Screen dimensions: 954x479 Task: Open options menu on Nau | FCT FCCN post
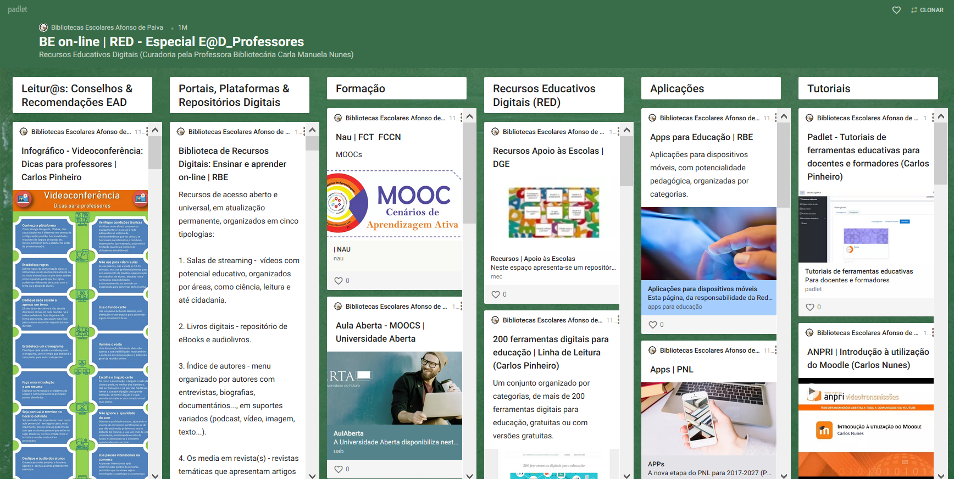click(461, 118)
